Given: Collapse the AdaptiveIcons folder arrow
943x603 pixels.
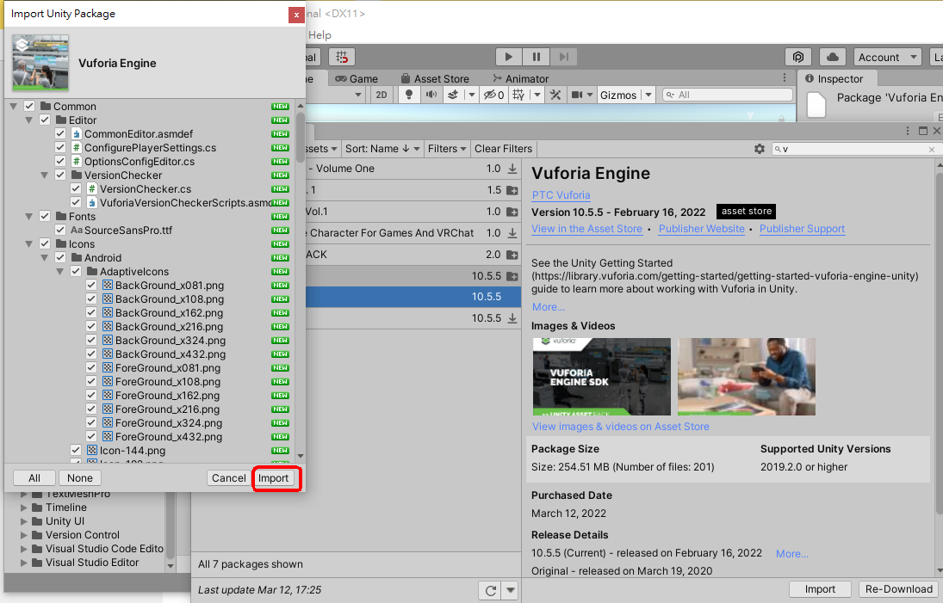Looking at the screenshot, I should [x=60, y=272].
